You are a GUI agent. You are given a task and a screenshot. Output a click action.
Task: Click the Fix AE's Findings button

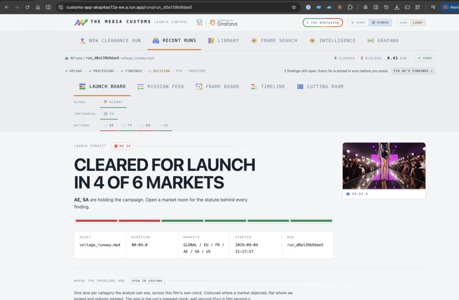click(413, 71)
